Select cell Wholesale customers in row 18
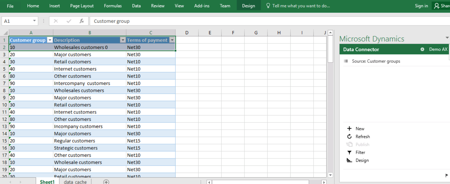The height and width of the screenshot is (184, 450). pyautogui.click(x=90, y=162)
